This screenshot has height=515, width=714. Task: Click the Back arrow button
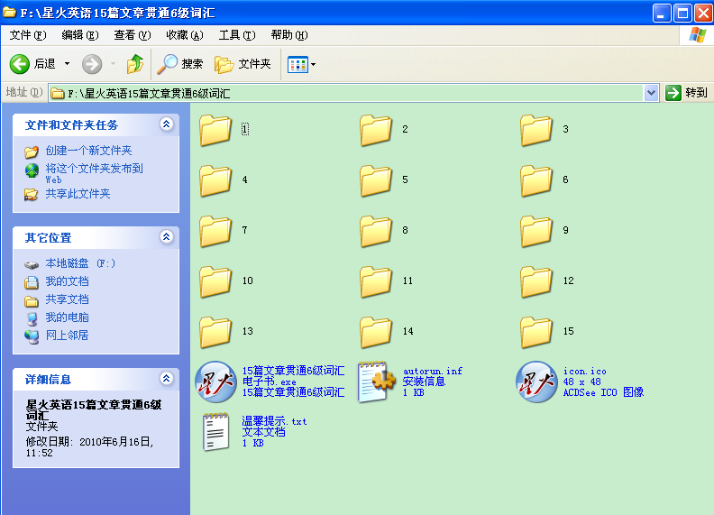[20, 64]
